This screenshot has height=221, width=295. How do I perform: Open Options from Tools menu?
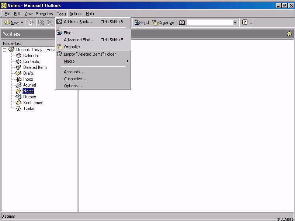(x=93, y=86)
